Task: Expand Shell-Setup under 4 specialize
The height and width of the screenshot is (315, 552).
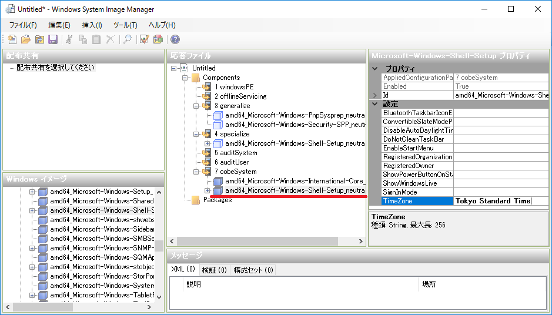Action: 208,143
